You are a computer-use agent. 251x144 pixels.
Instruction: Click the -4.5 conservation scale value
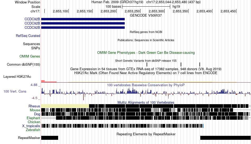coord(34,98)
